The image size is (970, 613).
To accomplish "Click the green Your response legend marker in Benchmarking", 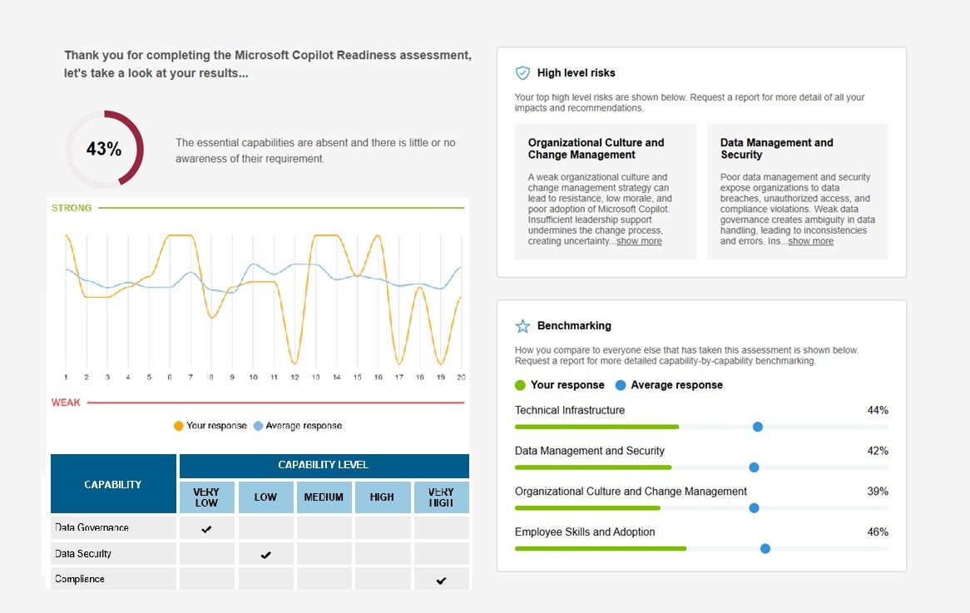I will click(x=518, y=385).
